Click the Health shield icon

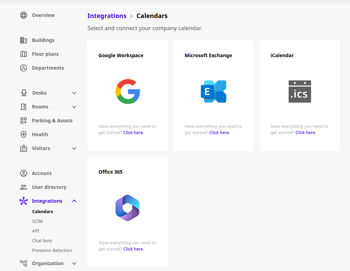point(24,134)
